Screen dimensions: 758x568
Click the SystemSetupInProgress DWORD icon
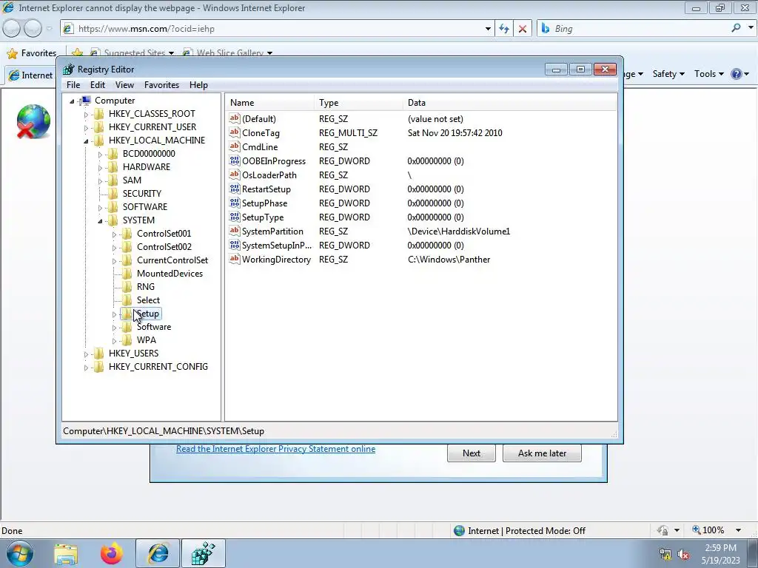tap(235, 245)
